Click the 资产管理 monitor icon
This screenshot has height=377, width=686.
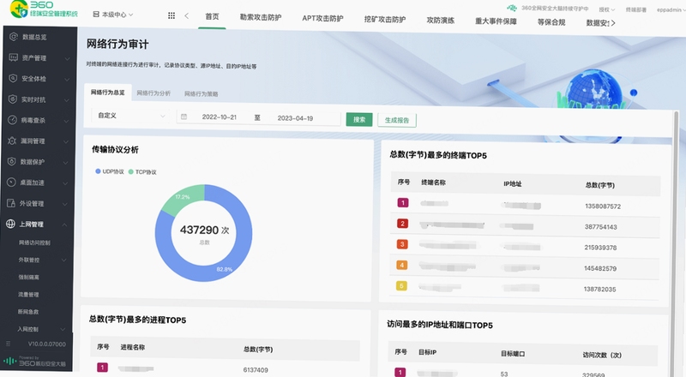point(14,57)
